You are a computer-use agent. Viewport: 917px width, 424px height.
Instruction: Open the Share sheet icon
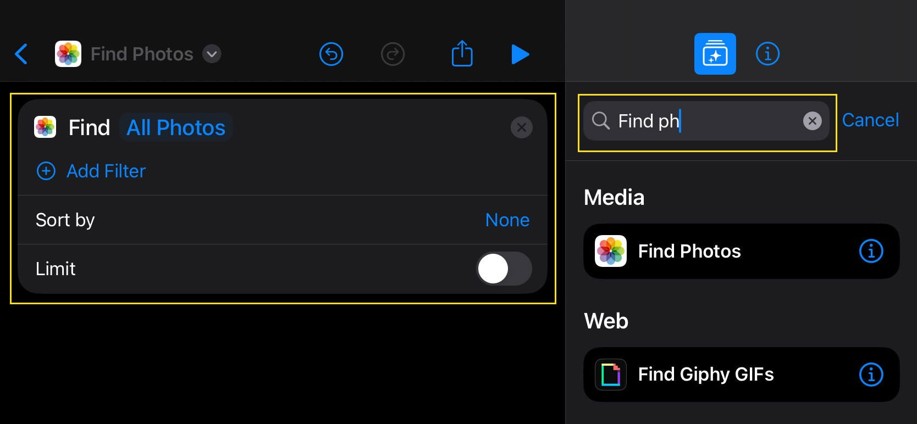click(462, 54)
